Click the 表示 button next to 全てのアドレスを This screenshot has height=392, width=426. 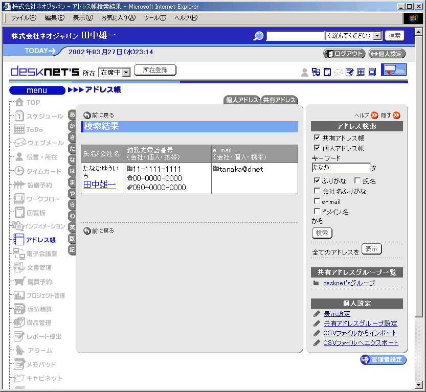371,249
